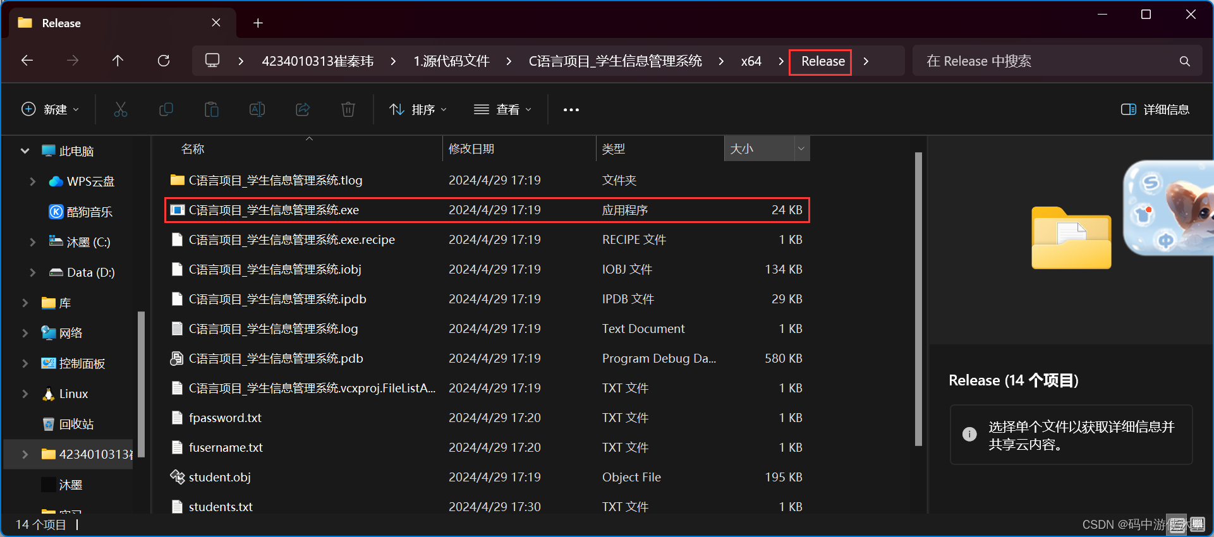Viewport: 1214px width, 537px height.
Task: Click the Cut scissors icon
Action: [x=121, y=109]
